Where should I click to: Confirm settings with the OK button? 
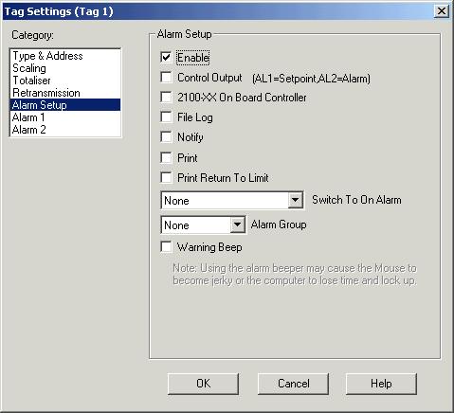coord(203,384)
